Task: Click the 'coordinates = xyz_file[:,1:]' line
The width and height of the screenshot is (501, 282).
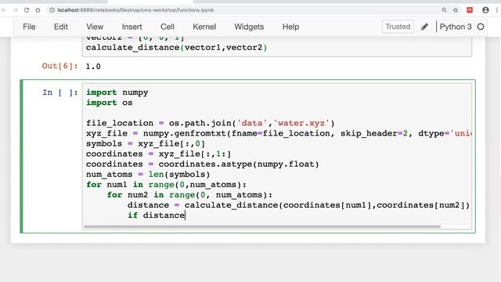Action: 158,154
